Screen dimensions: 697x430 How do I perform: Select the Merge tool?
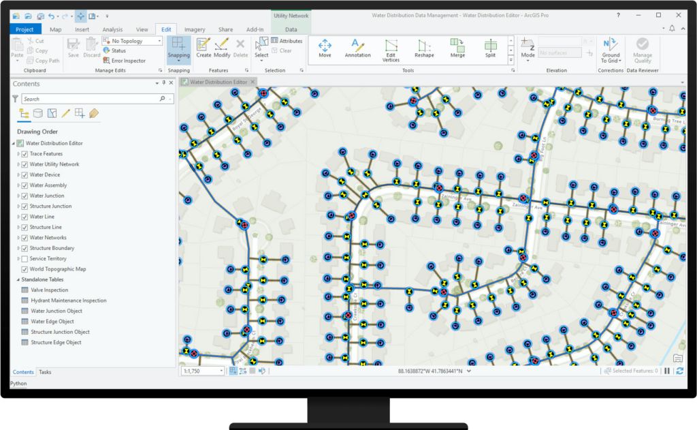(457, 48)
